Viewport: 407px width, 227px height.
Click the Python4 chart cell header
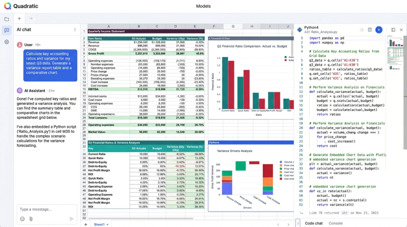tap(251, 142)
